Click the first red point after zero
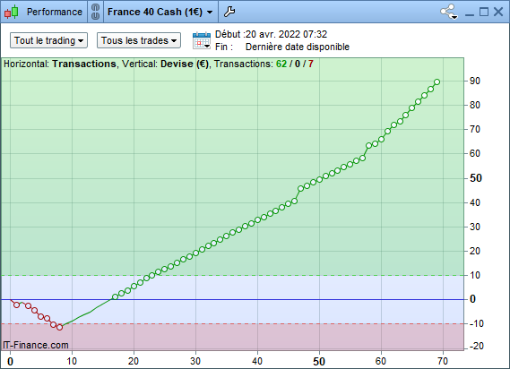This screenshot has height=369, width=510. 17,305
